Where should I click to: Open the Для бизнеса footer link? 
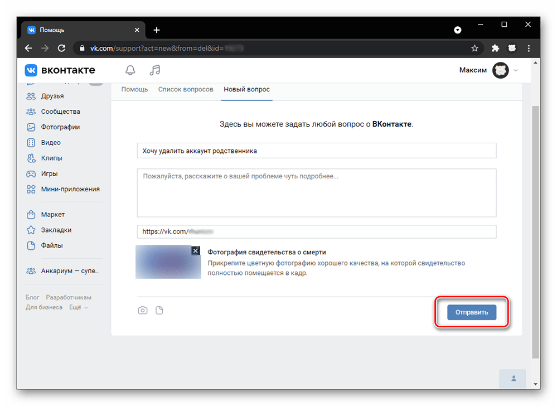[x=43, y=307]
